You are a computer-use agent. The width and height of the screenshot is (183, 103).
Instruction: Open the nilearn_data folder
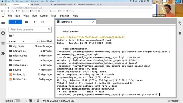coord(30,56)
